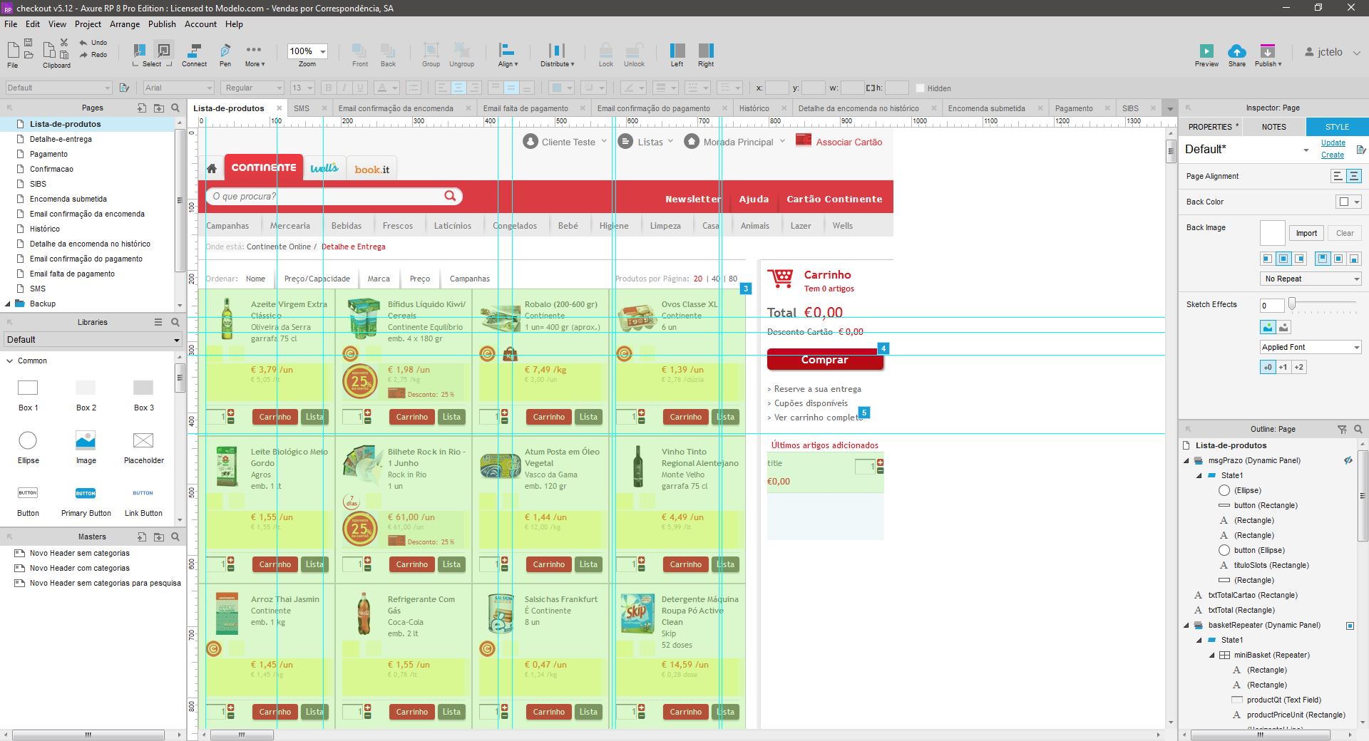Select the Confirmacao page in the tree
Image resolution: width=1369 pixels, height=741 pixels.
click(51, 169)
